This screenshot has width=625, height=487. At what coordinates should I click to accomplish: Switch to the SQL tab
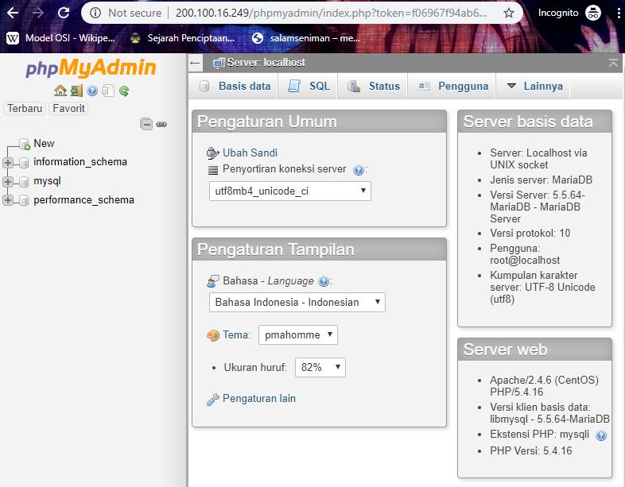pos(308,86)
